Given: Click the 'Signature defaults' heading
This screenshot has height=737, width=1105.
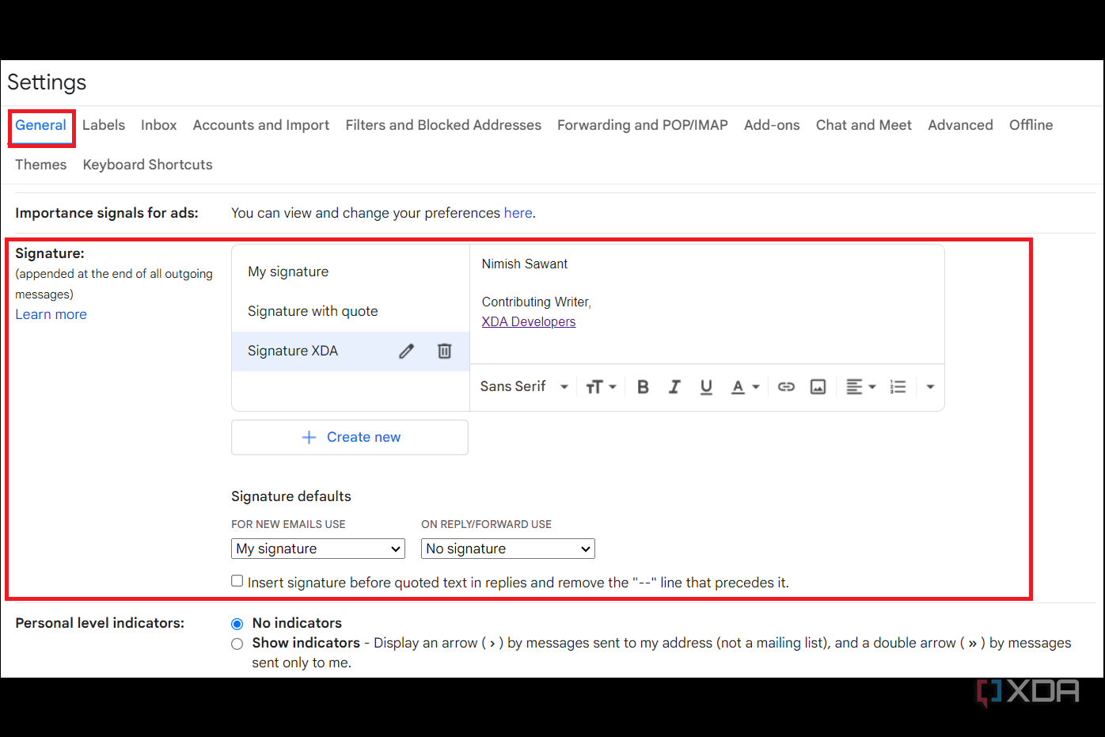Looking at the screenshot, I should tap(291, 496).
